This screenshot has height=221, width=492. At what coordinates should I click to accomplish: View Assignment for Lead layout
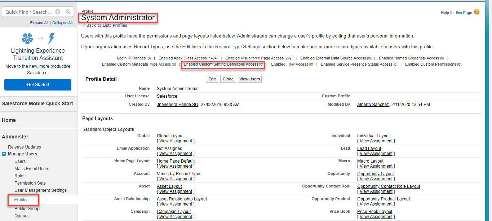coord(376,154)
